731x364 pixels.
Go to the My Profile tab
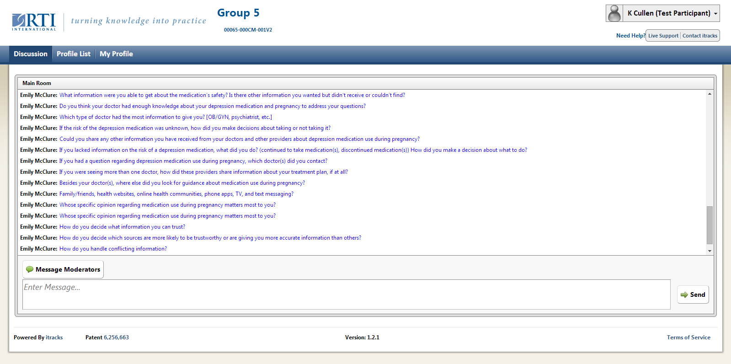tap(116, 54)
